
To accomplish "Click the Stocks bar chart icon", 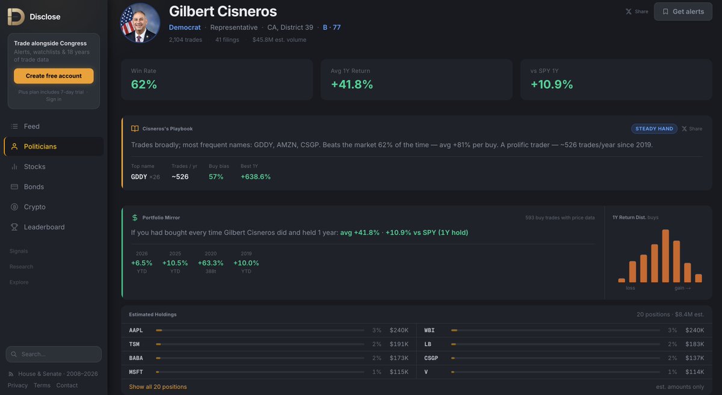I will click(14, 167).
